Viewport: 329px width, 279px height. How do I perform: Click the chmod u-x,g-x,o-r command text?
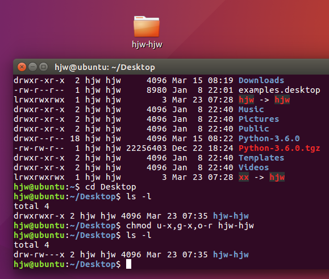point(190,225)
